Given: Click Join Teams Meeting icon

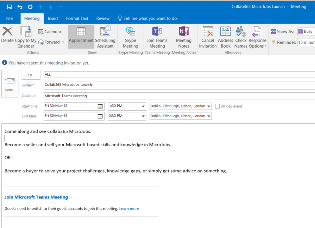Looking at the screenshot, I should 157,32.
